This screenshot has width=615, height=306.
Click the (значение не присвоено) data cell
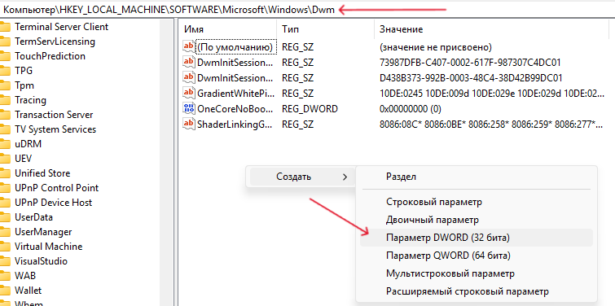[435, 47]
